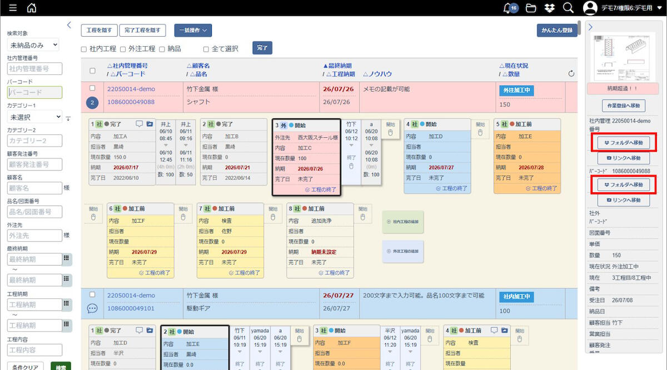Open link 1086000049088
The image size is (667, 370).
(x=131, y=102)
